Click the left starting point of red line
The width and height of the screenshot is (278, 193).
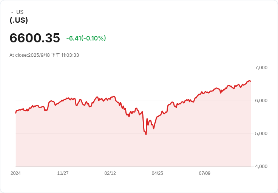16,113
